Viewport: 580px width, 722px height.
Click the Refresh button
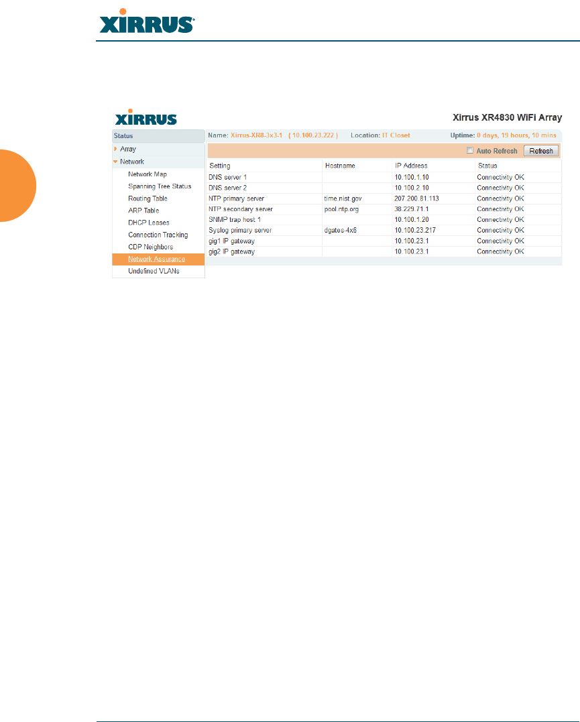tap(541, 151)
